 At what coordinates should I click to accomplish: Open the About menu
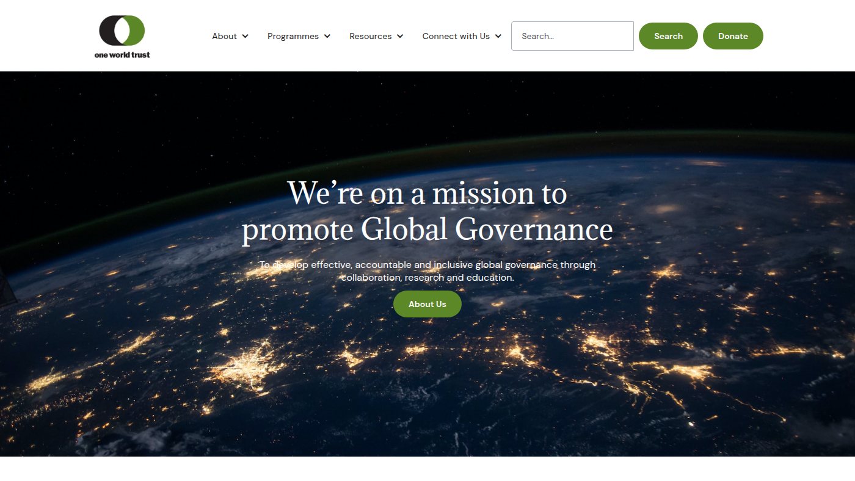coord(224,36)
